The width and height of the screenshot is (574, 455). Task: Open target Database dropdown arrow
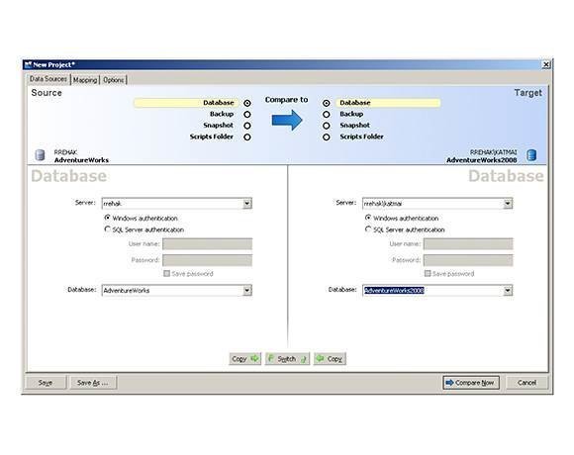508,291
